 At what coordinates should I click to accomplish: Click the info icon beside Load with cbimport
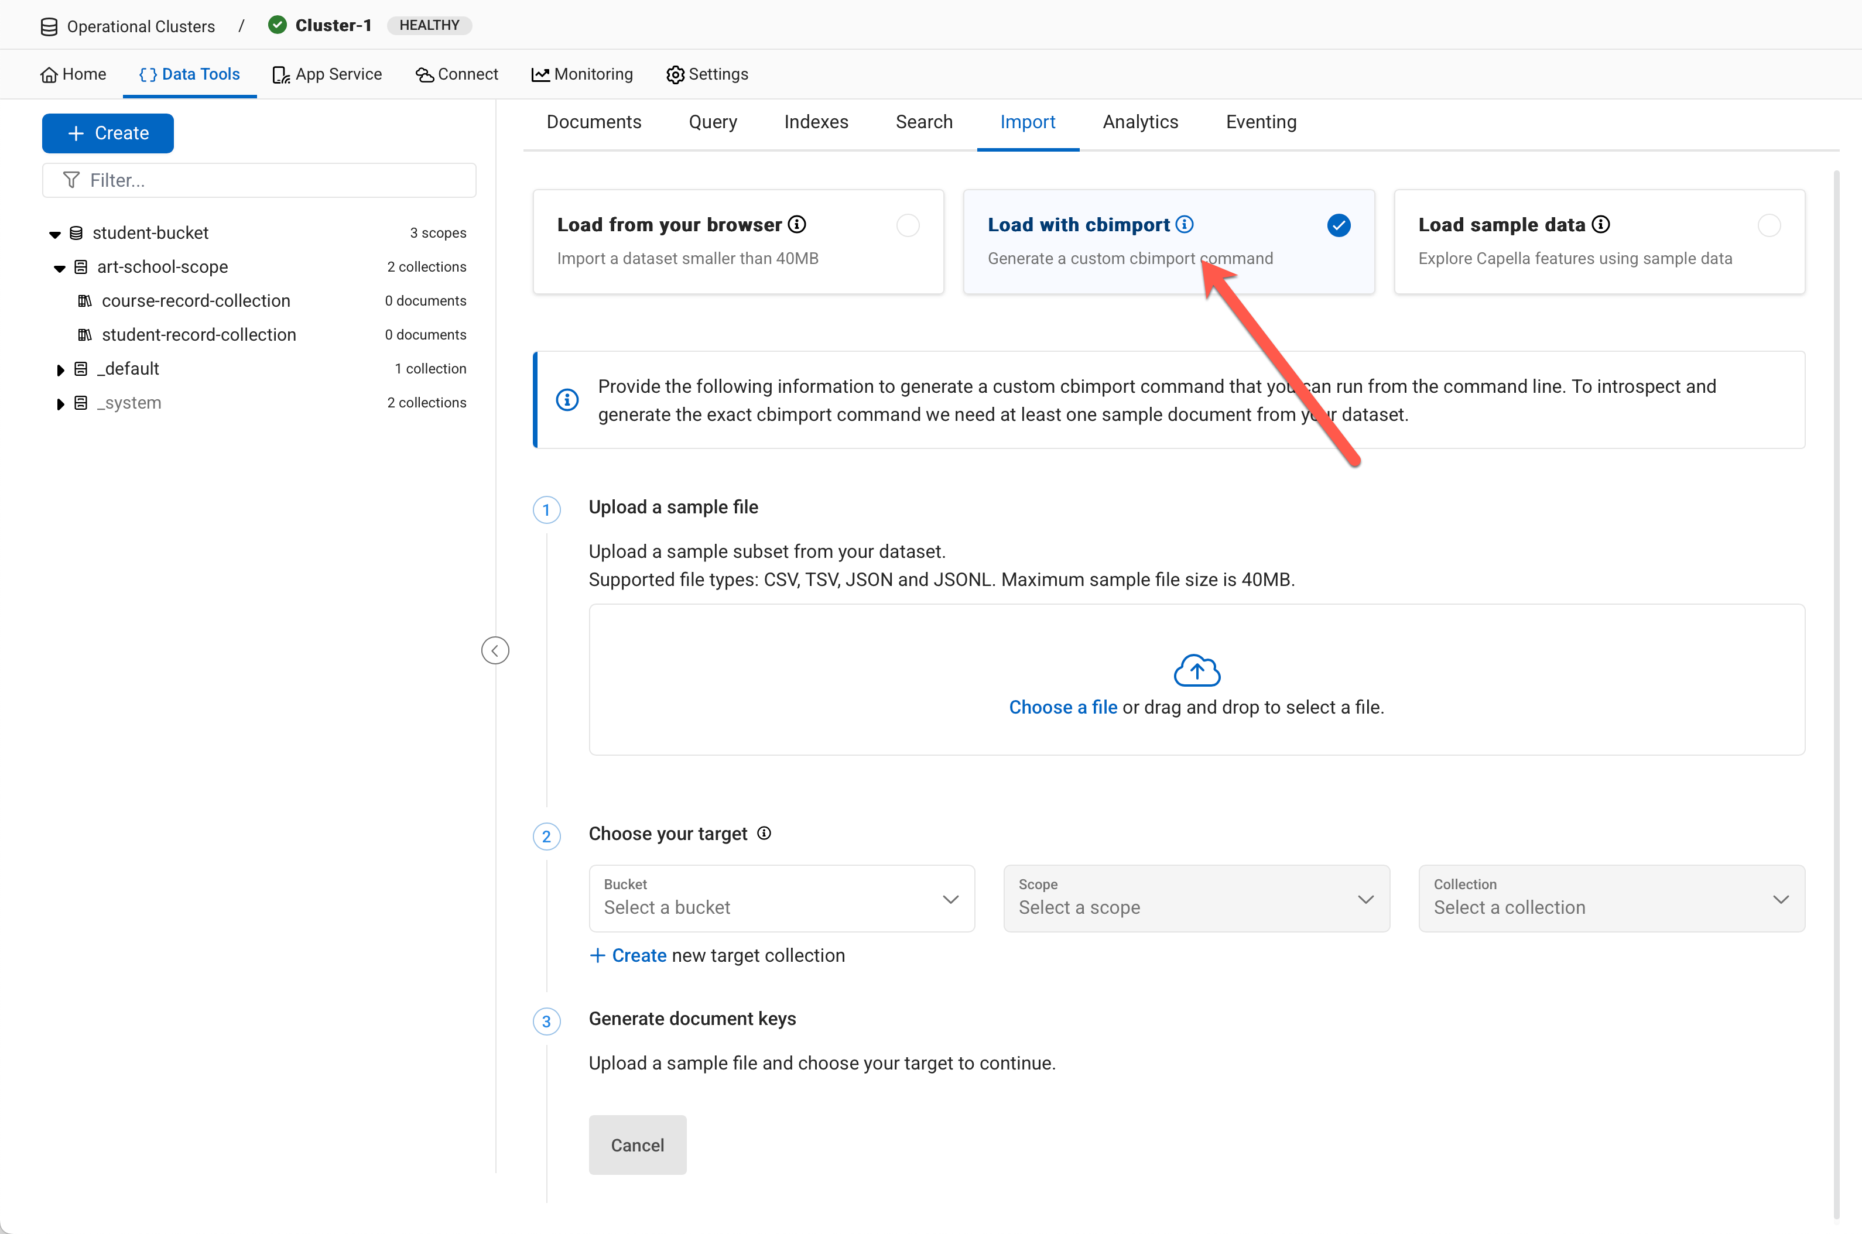[x=1183, y=225]
